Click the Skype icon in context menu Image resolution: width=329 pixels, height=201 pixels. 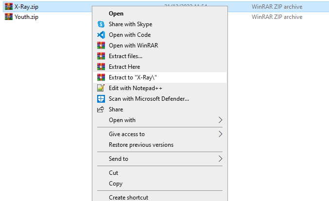(101, 24)
